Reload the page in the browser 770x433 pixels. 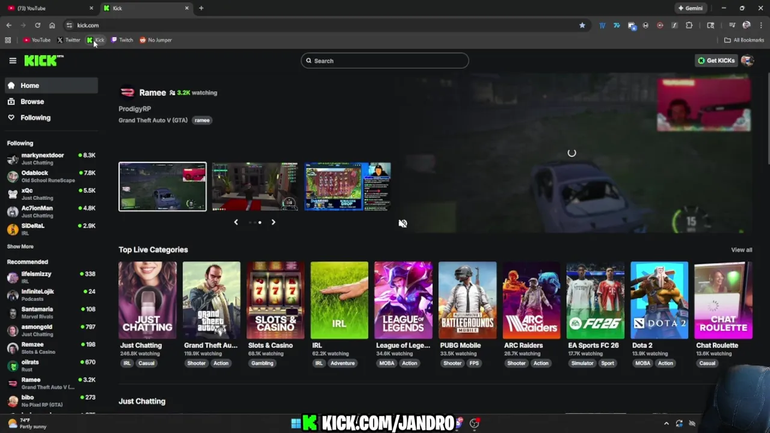(37, 25)
